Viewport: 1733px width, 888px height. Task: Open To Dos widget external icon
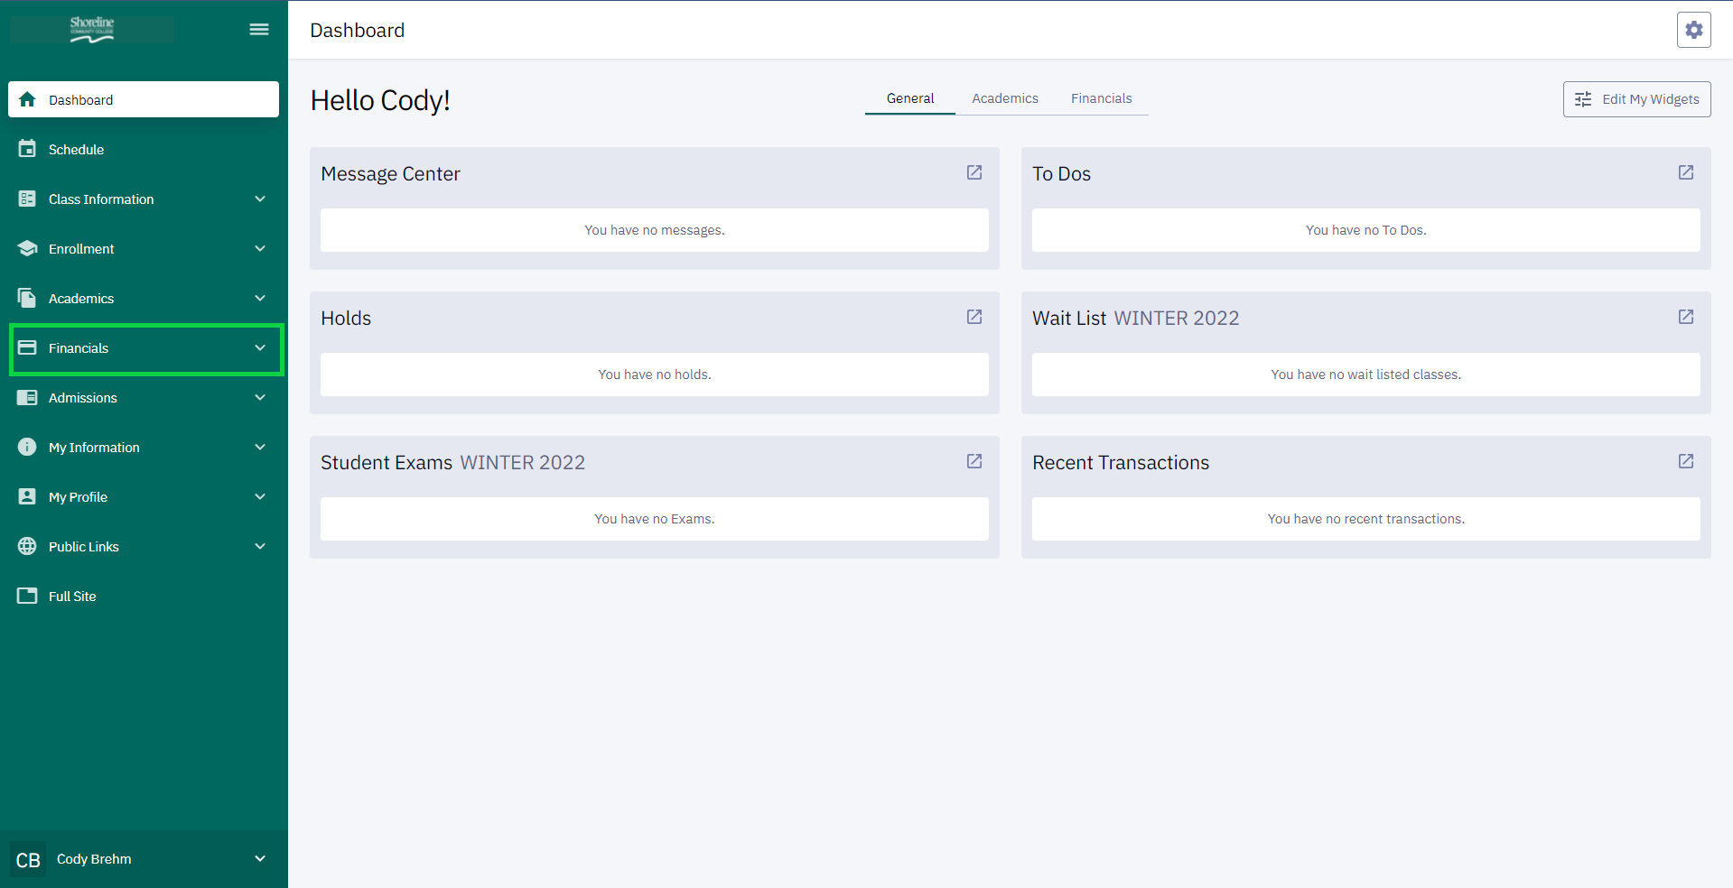point(1686,172)
